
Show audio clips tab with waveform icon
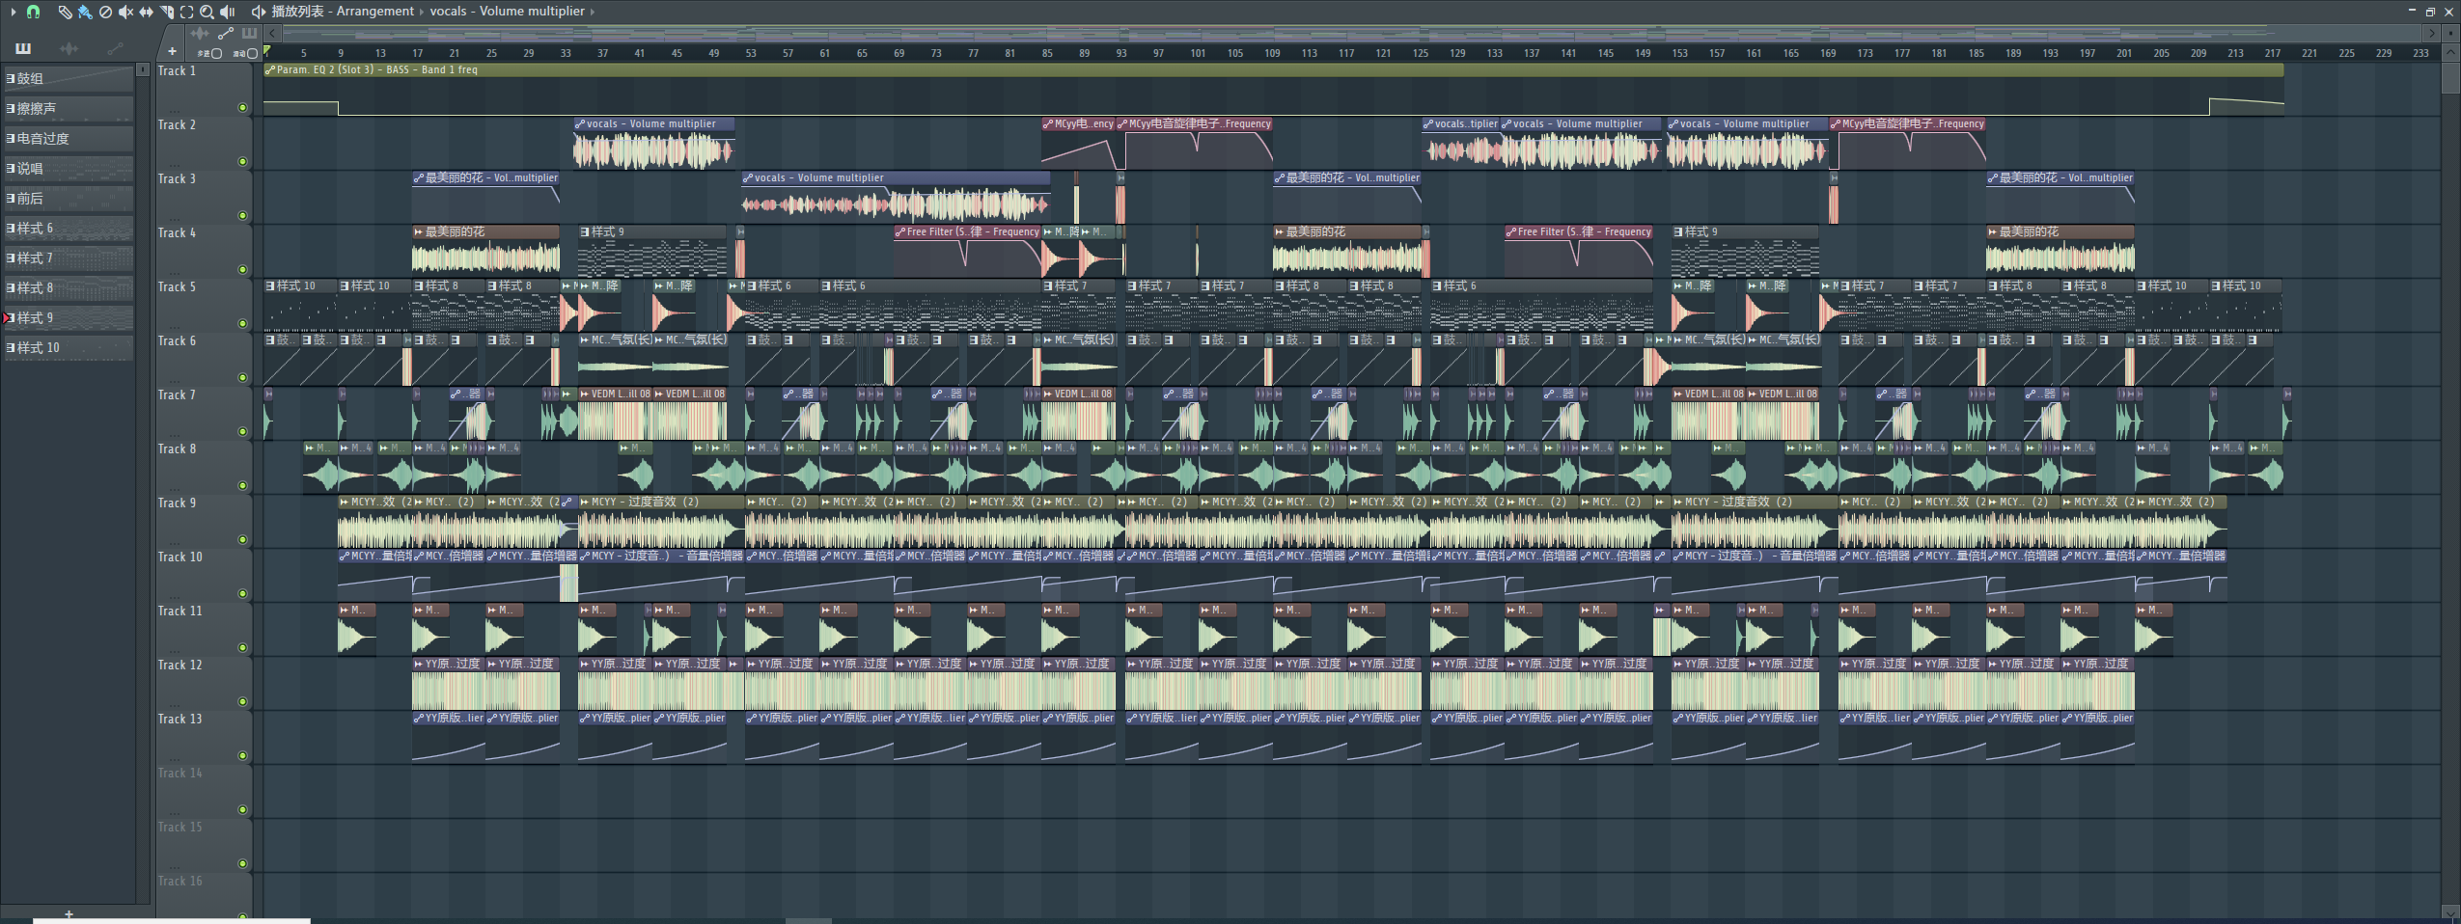pos(69,48)
